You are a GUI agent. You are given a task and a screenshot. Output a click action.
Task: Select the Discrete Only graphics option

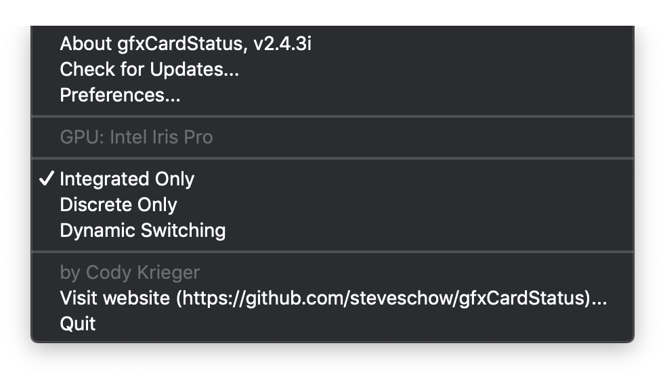tap(332, 205)
